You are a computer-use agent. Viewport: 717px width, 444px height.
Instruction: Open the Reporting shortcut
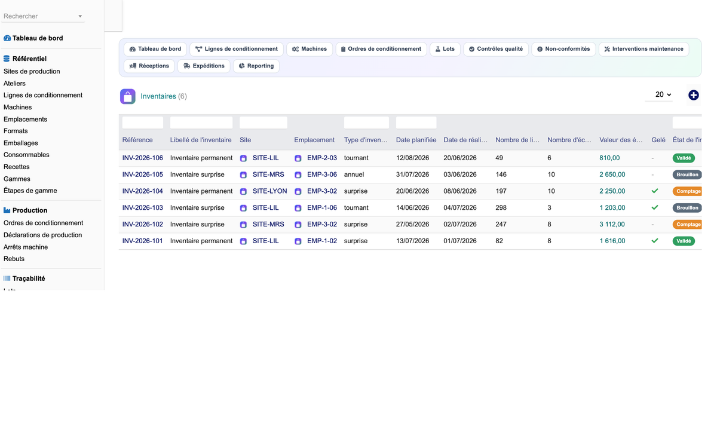(256, 66)
